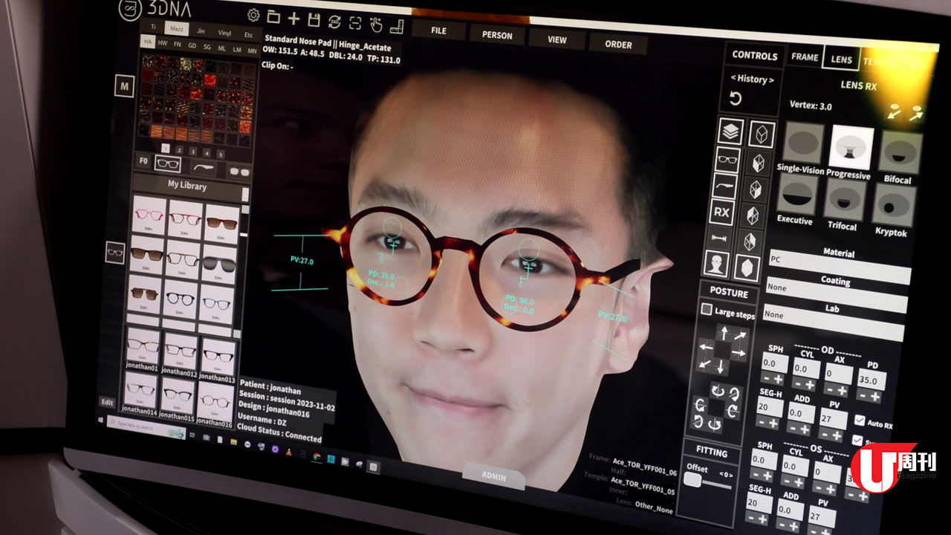
Task: Open the Coating dropdown
Action: click(837, 294)
